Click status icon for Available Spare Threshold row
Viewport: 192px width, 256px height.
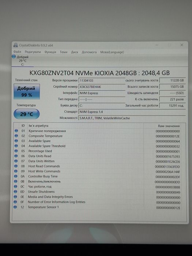click(x=16, y=146)
